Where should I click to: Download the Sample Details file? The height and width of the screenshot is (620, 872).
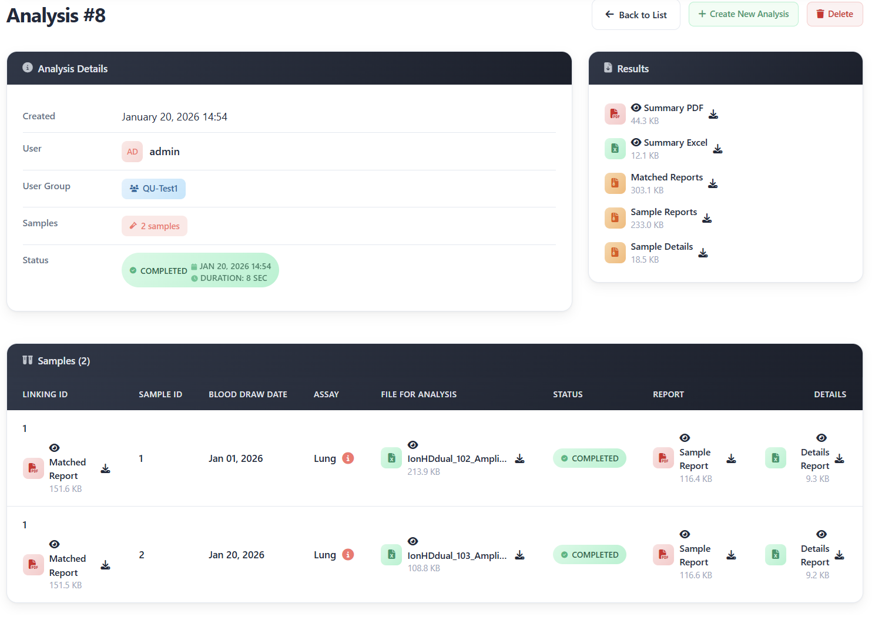(703, 253)
